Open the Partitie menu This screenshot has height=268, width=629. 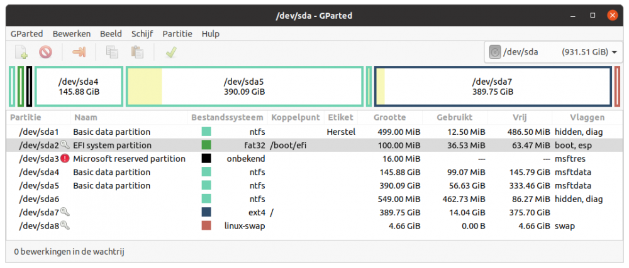[177, 34]
